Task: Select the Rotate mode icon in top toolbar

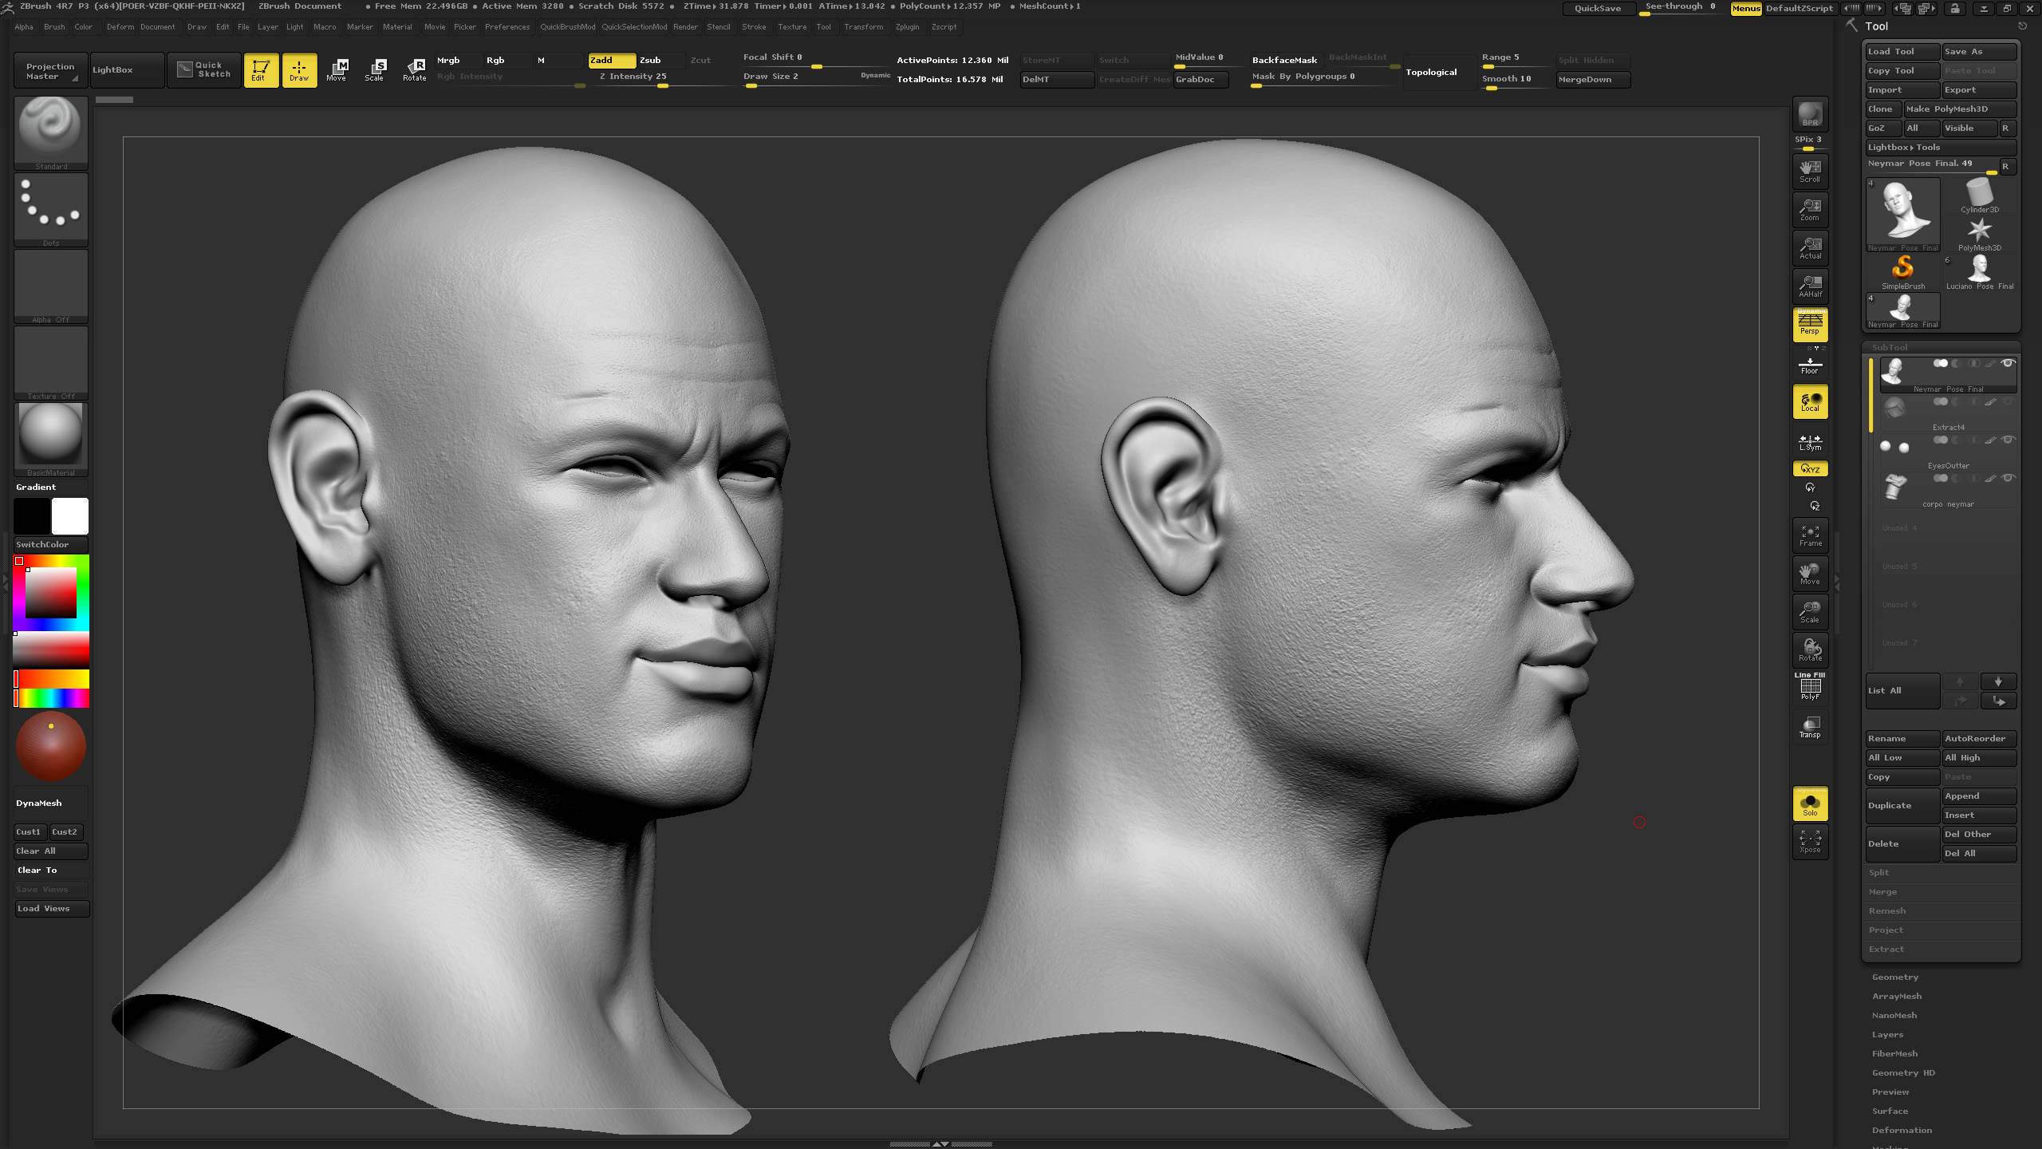Action: pyautogui.click(x=414, y=70)
